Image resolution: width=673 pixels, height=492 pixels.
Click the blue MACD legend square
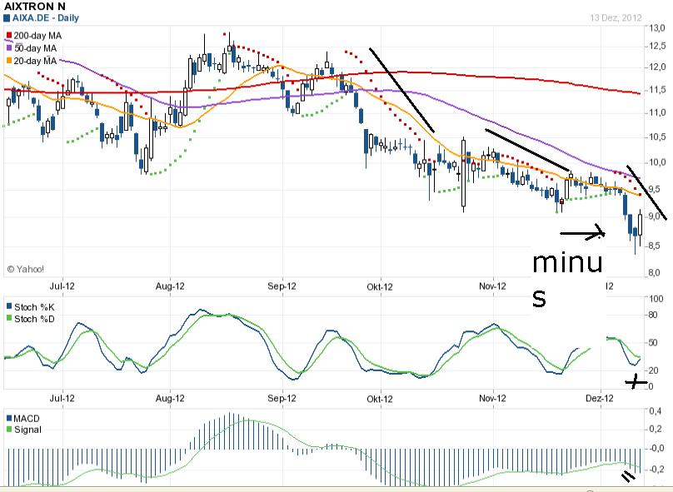[x=9, y=418]
